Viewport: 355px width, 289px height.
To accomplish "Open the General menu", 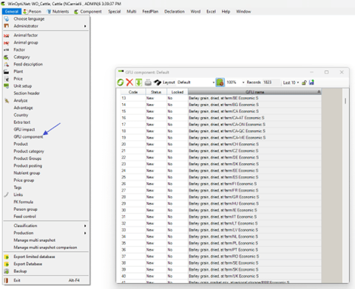I will (11, 12).
